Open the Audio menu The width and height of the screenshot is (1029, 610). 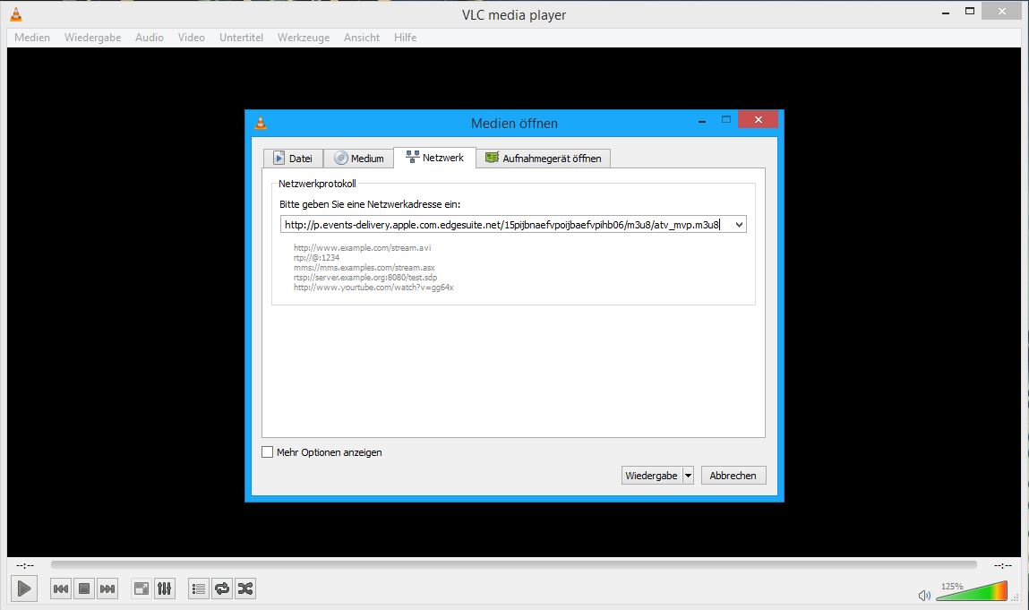pyautogui.click(x=150, y=38)
